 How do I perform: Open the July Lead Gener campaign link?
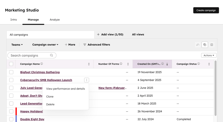click(x=31, y=88)
